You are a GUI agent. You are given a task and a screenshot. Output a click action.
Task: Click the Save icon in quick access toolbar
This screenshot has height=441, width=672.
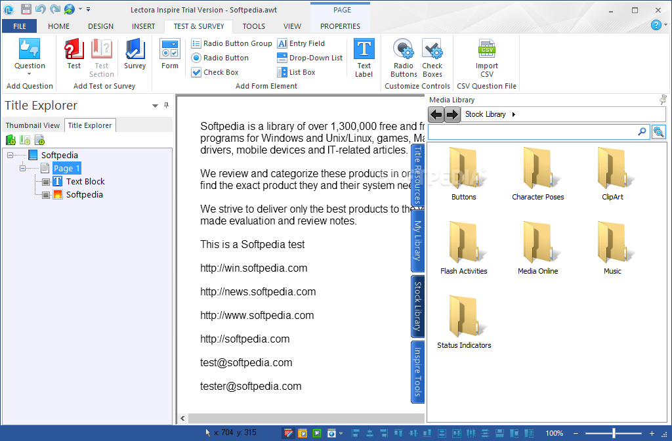(26, 9)
